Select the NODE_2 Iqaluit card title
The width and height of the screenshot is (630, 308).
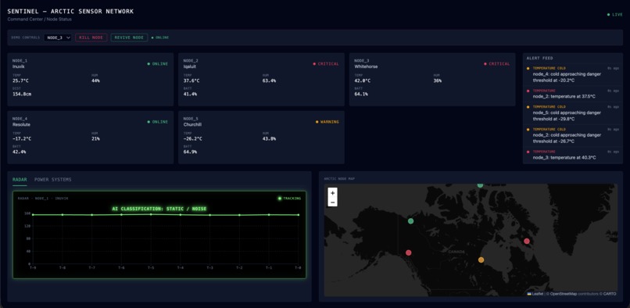[x=191, y=63]
